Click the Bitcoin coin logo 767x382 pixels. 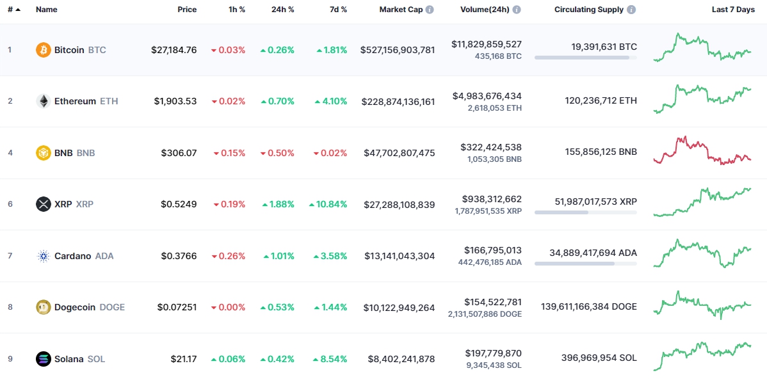[44, 50]
